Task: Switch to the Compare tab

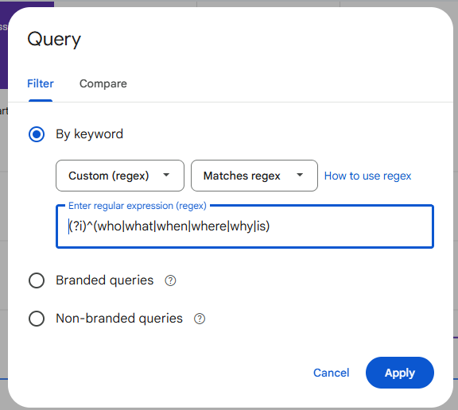Action: [x=103, y=83]
